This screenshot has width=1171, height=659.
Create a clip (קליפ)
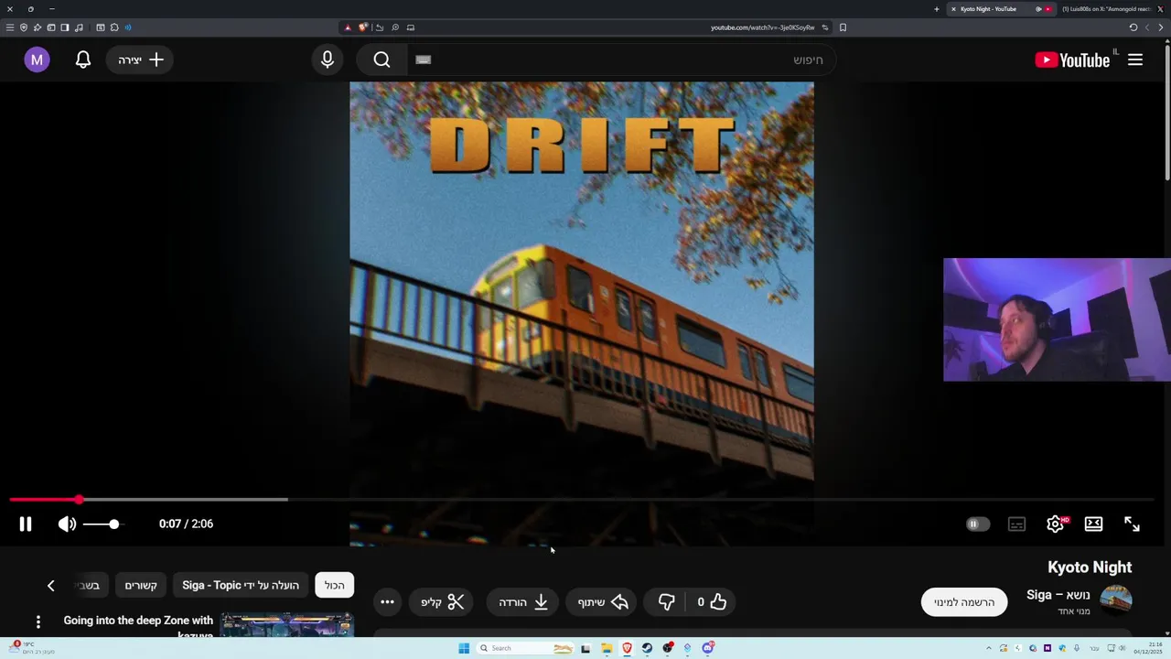(443, 601)
